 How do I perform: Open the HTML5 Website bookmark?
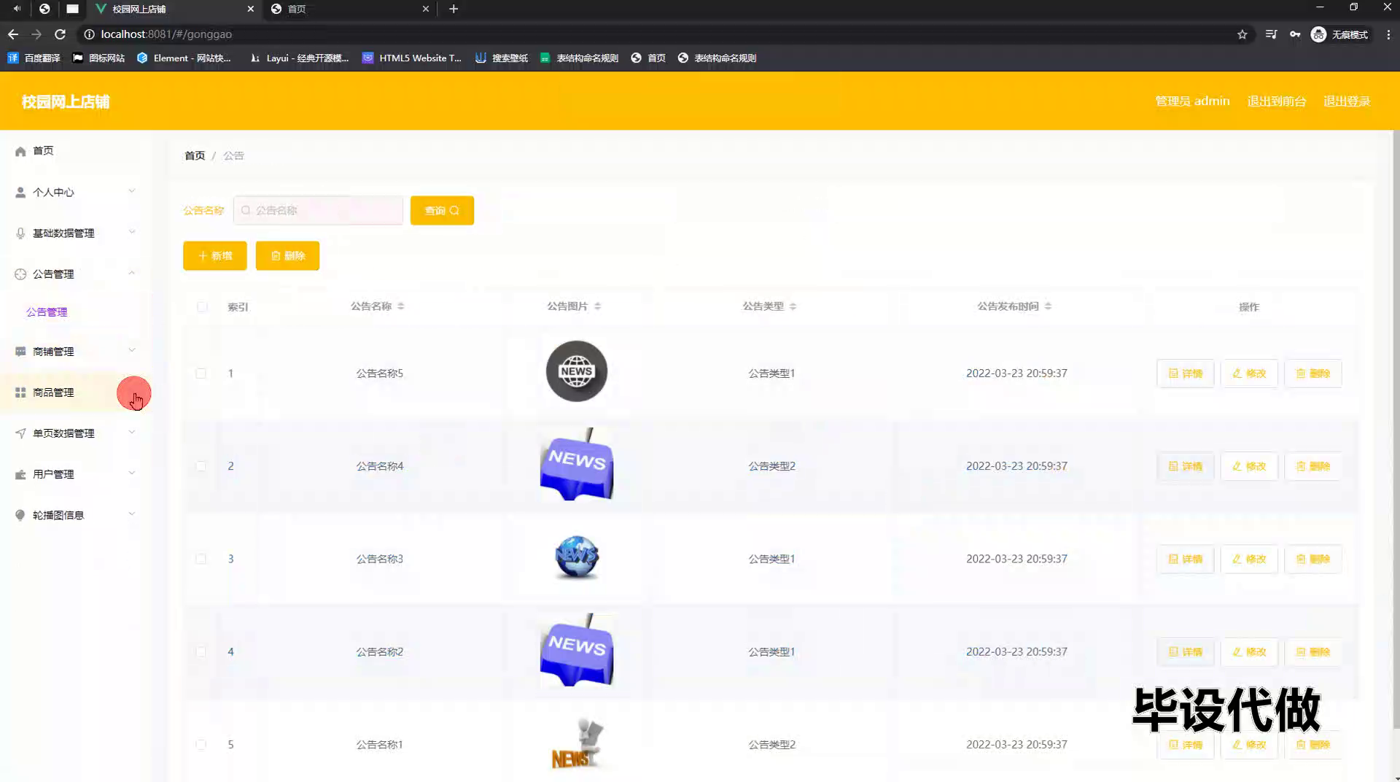pyautogui.click(x=412, y=58)
